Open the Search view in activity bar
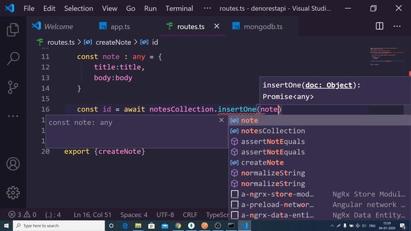Image resolution: width=411 pixels, height=231 pixels. [x=13, y=58]
